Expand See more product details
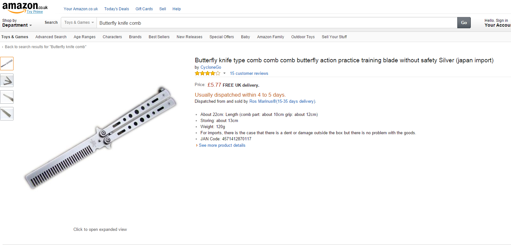Viewport: 511px width, 245px height. click(222, 145)
